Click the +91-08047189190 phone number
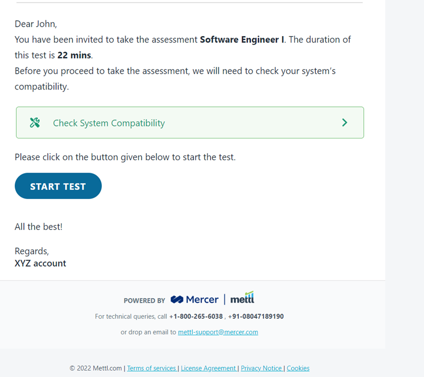 [256, 316]
